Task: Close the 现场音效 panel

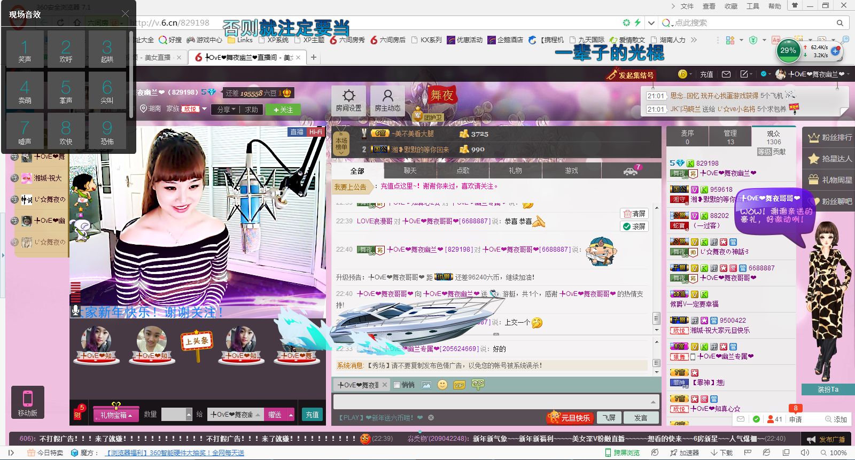Action: (125, 14)
